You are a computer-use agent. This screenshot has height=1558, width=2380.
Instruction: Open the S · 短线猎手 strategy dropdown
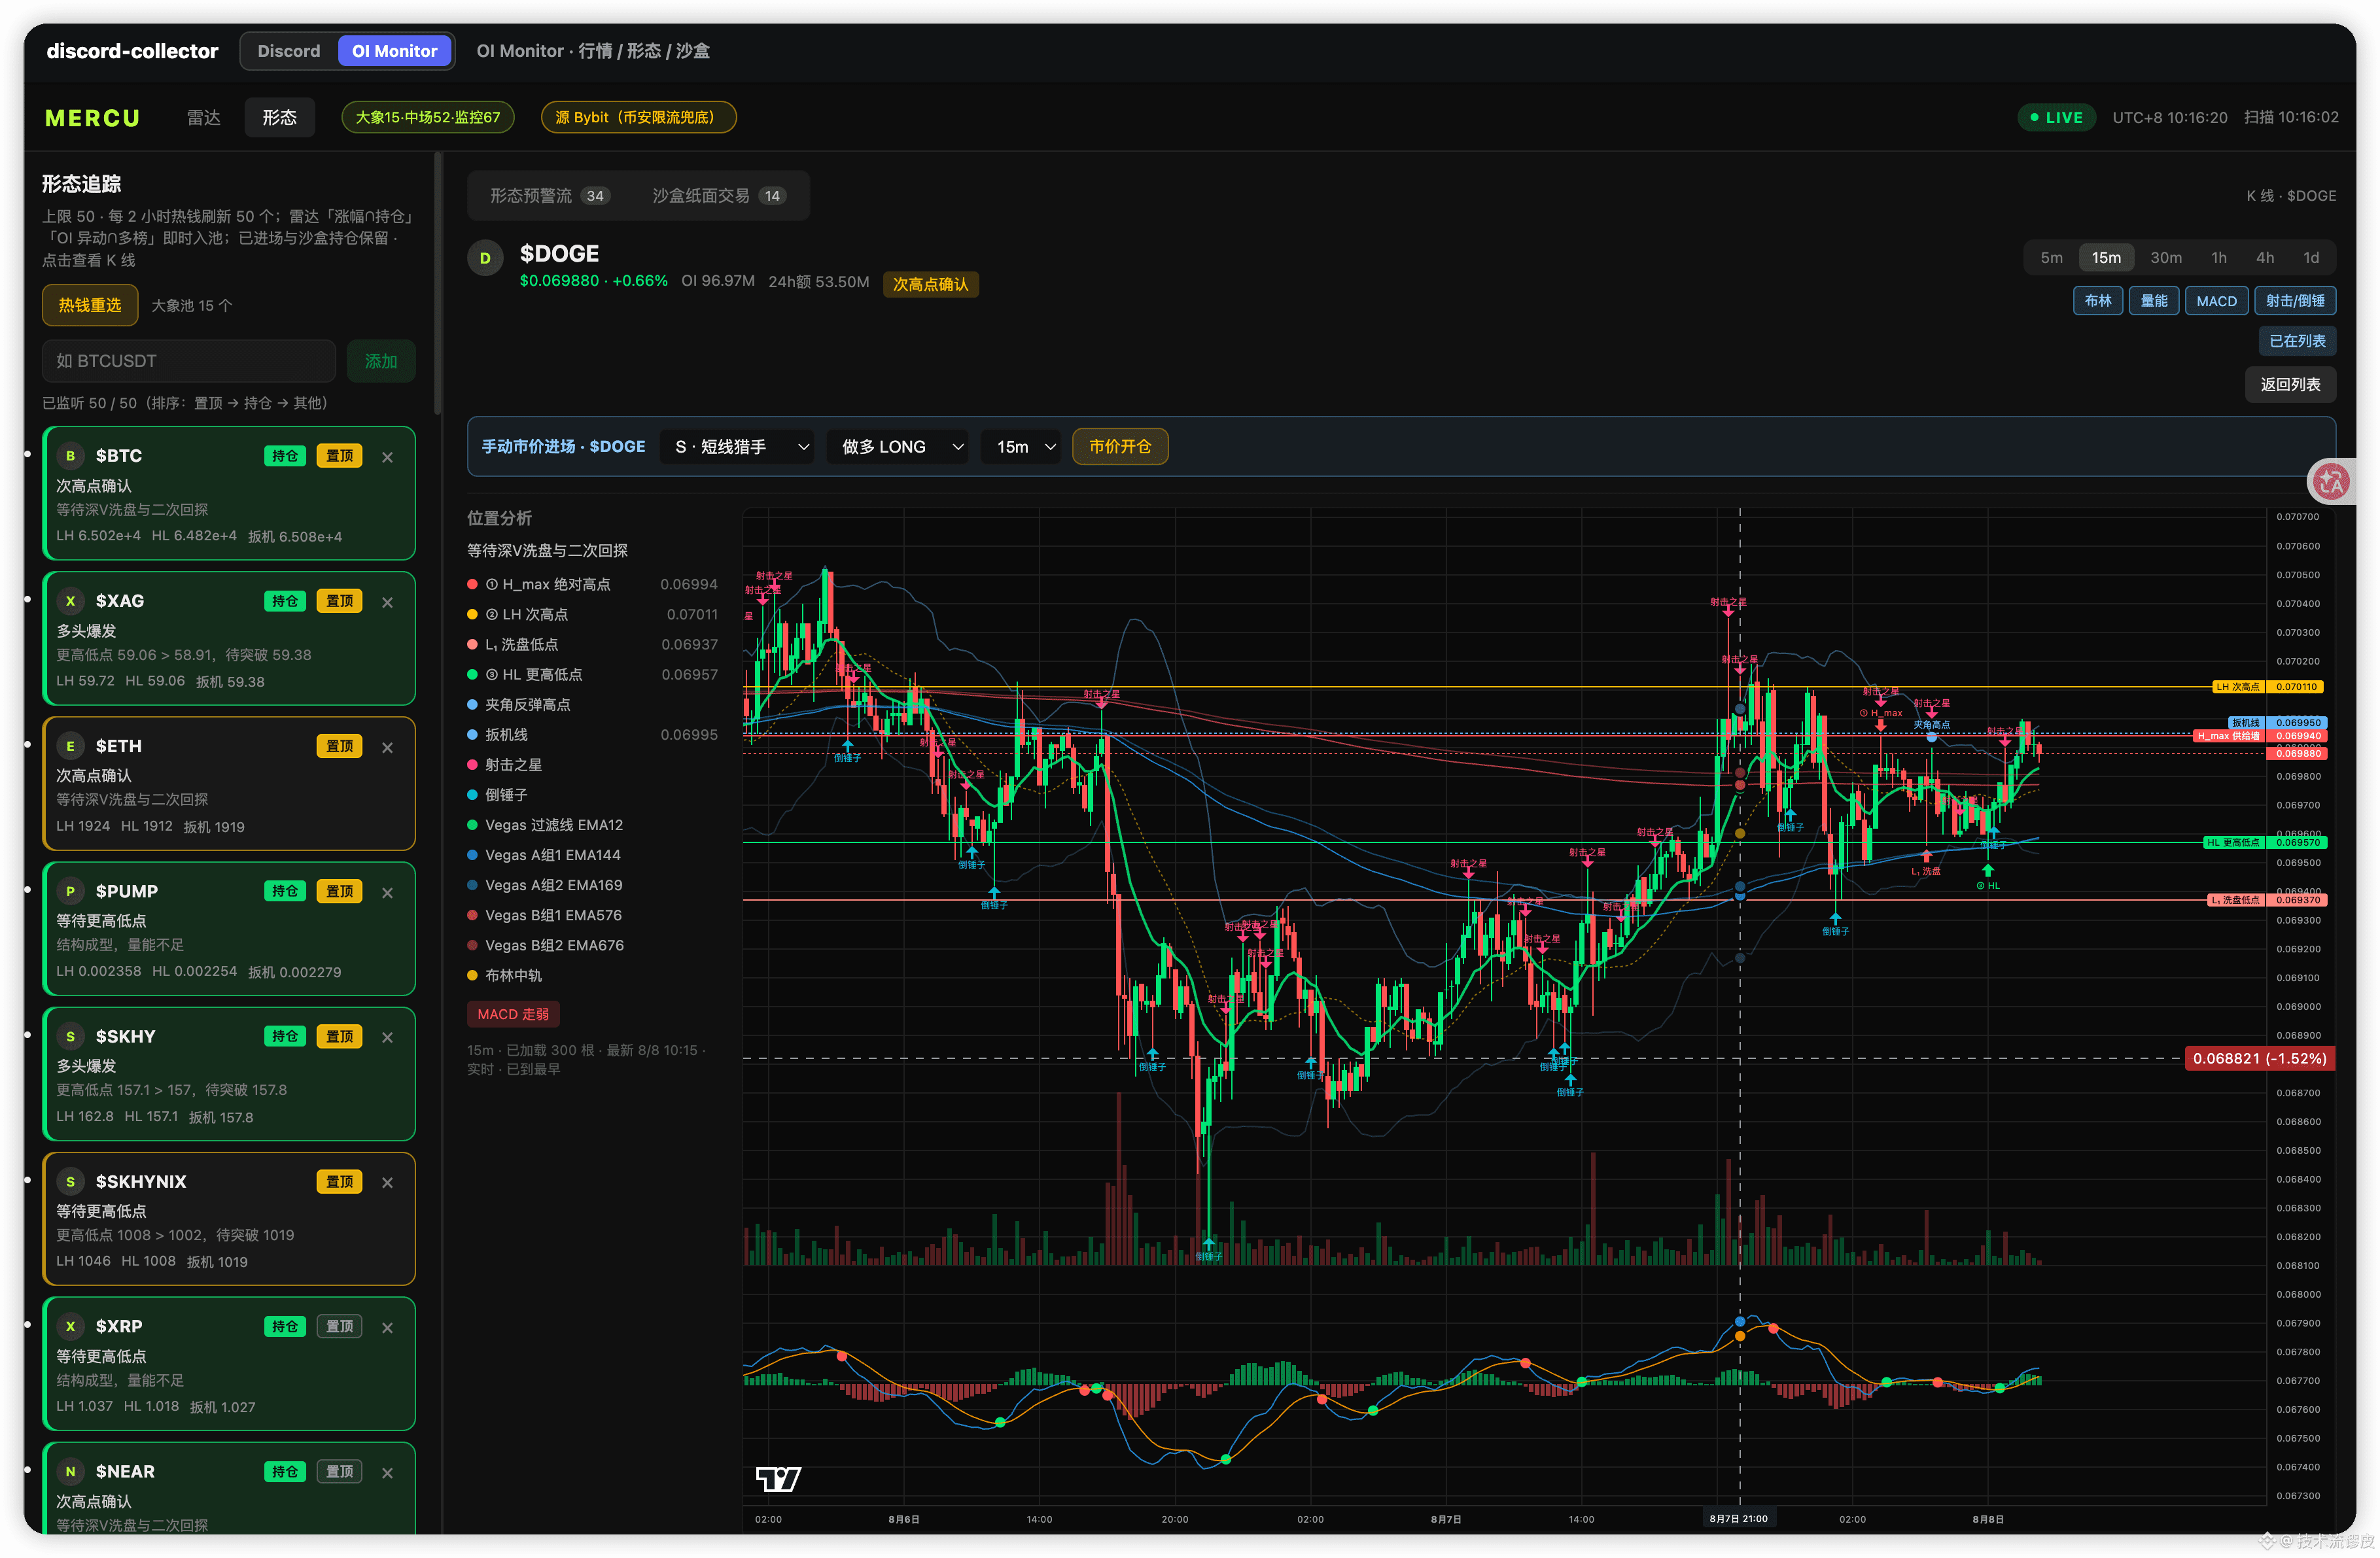tap(738, 447)
